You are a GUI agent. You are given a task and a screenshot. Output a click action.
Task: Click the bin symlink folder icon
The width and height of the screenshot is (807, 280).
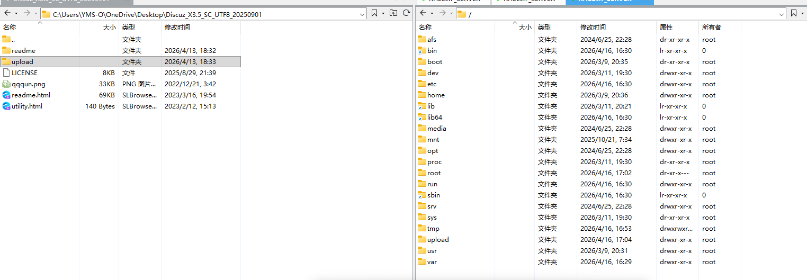422,50
